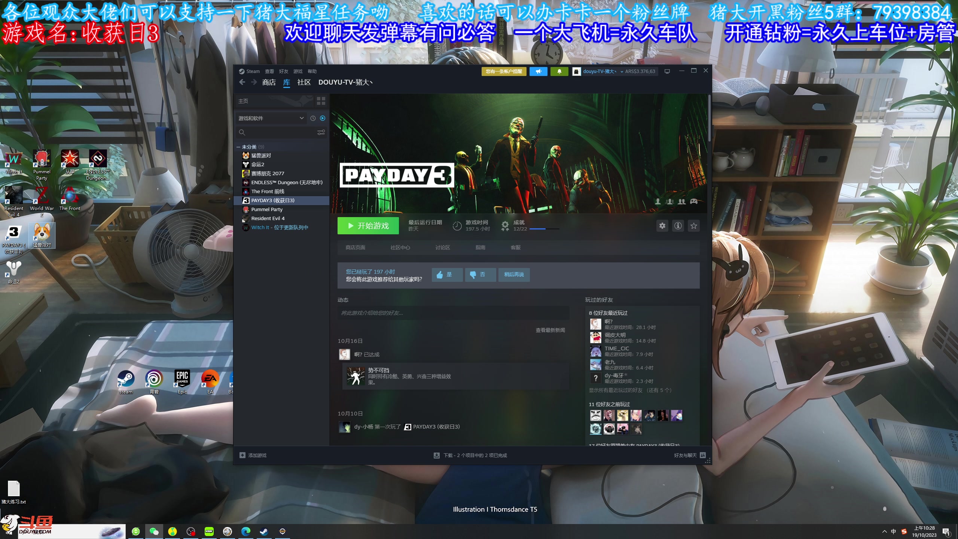Open douyu-TV account dropdown
Screen dimensions: 958x539
(602, 71)
